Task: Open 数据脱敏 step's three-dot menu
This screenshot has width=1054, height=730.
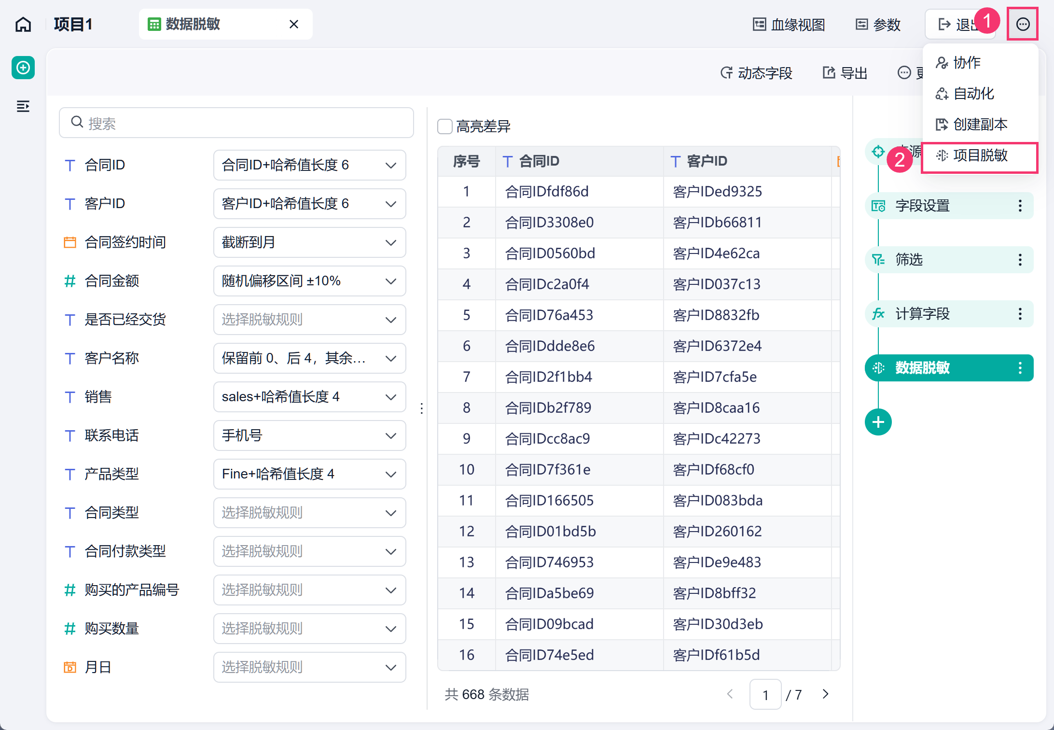Action: (x=1020, y=368)
